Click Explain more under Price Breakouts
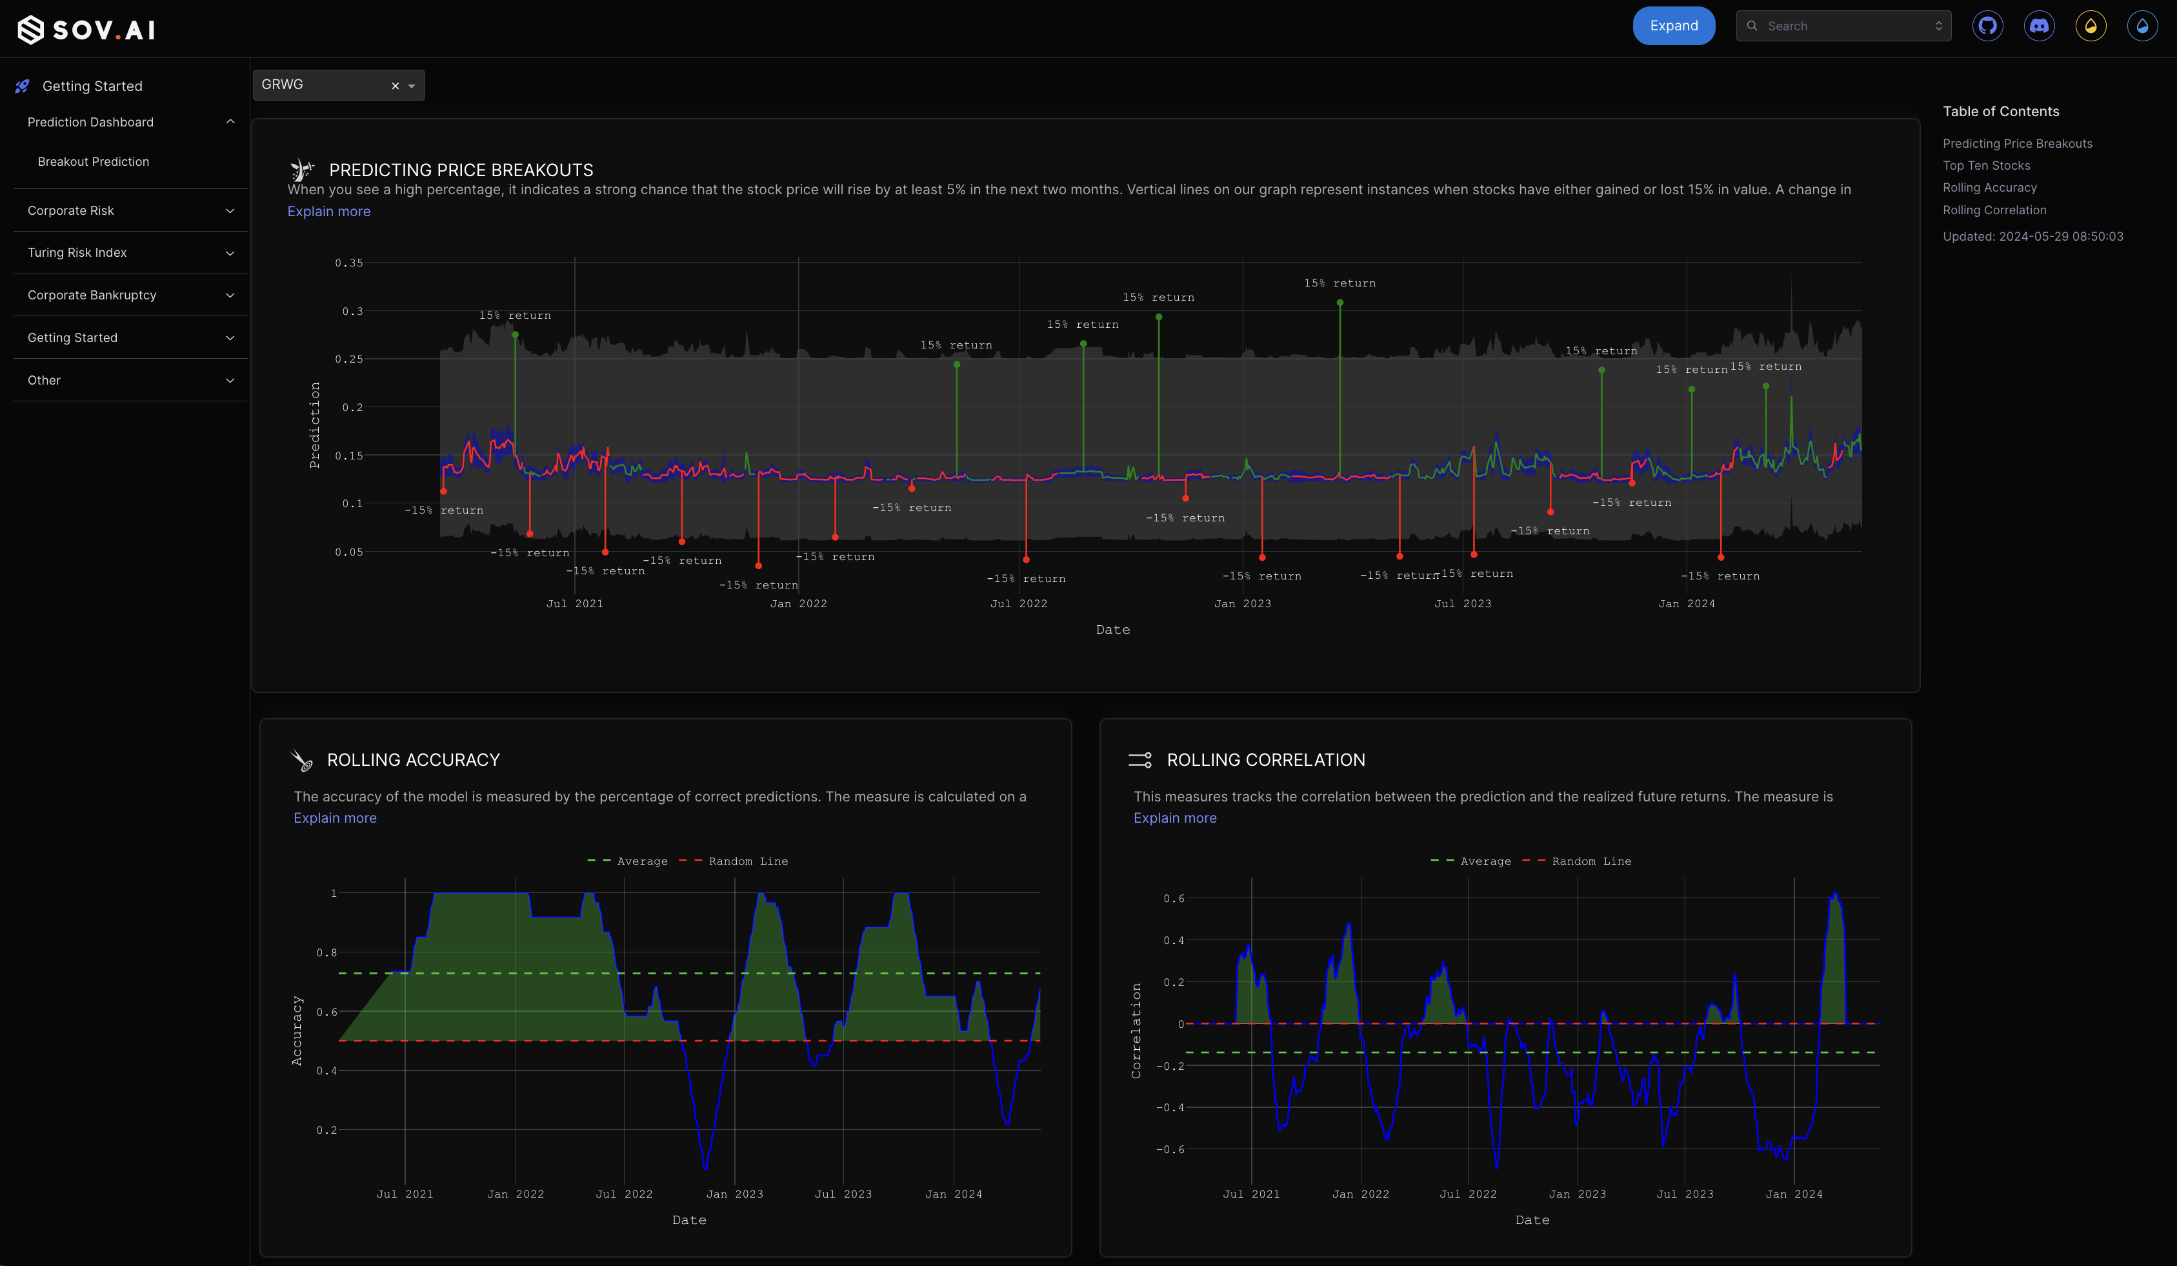Viewport: 2177px width, 1266px height. [328, 212]
